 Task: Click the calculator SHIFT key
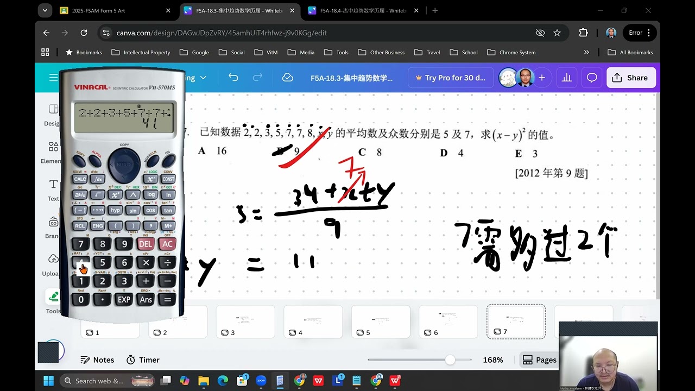click(80, 161)
